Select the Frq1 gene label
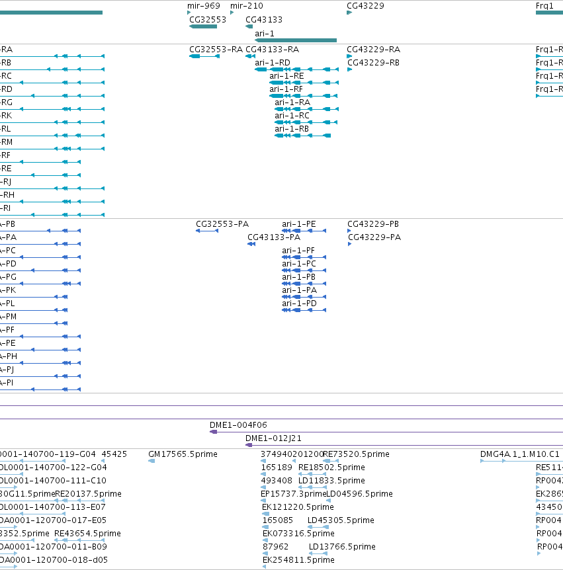This screenshot has width=563, height=570. point(544,6)
